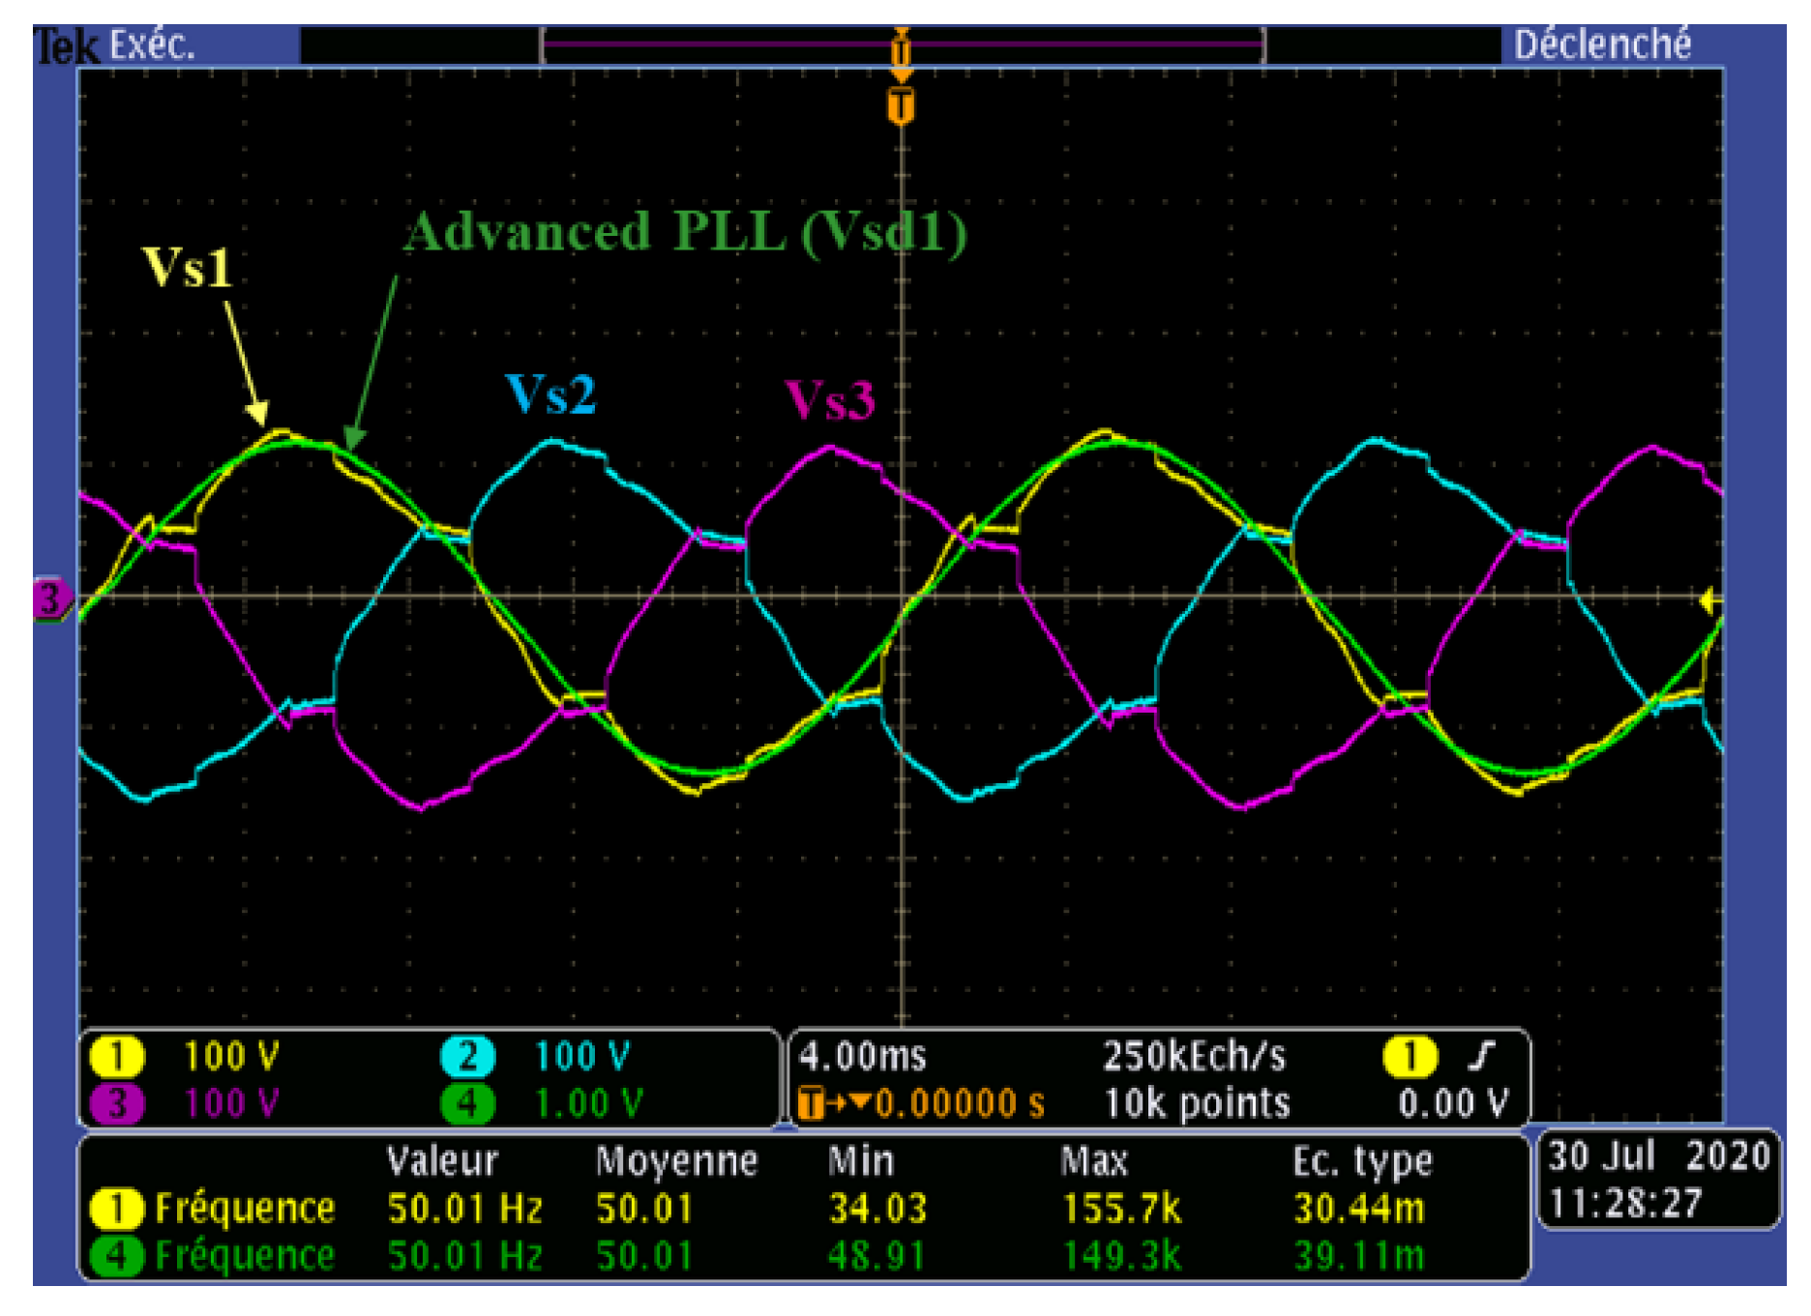Click channel 1 frequency value 50.01 Hz
Image resolution: width=1811 pixels, height=1316 pixels.
(x=464, y=1210)
